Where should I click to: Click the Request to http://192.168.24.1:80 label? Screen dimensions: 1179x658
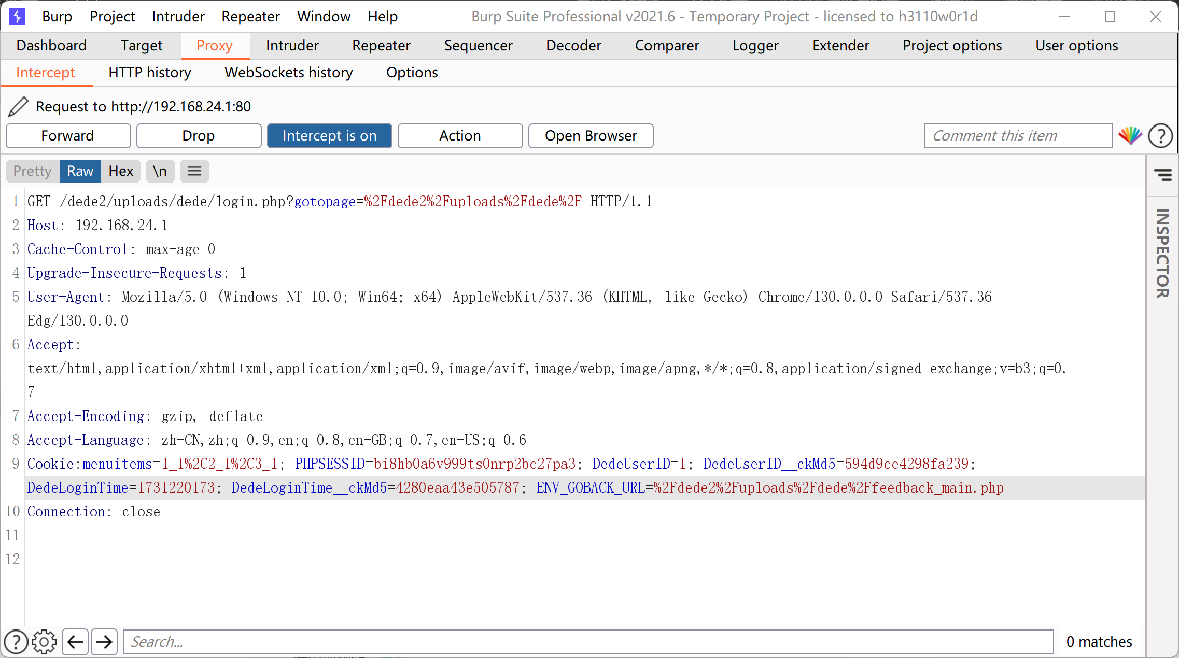(x=144, y=107)
